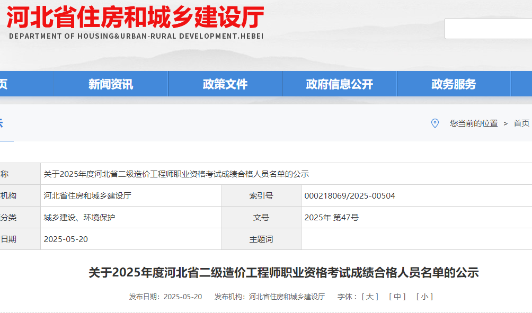Click 河北省住房和城乡建设厅 in the table
Viewport: 532px width, 313px height.
pyautogui.click(x=87, y=196)
